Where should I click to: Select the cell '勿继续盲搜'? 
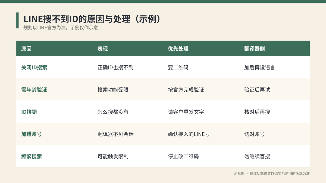257,156
